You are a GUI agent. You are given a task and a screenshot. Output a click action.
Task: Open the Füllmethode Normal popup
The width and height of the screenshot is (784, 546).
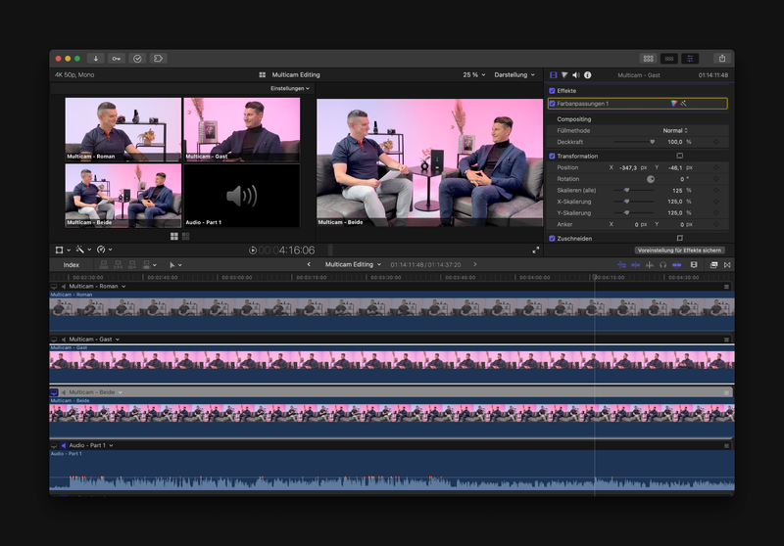tap(674, 130)
